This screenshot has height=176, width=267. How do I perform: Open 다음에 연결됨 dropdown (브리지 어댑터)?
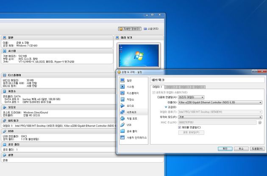191,97
